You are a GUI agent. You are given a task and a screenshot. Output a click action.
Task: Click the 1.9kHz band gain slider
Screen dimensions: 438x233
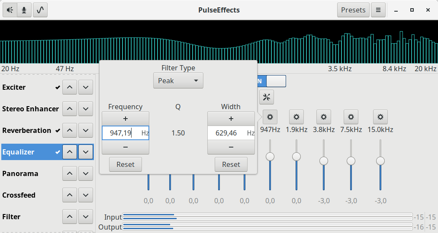coord(296,165)
